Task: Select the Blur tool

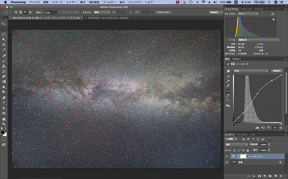Action: [x=4, y=87]
